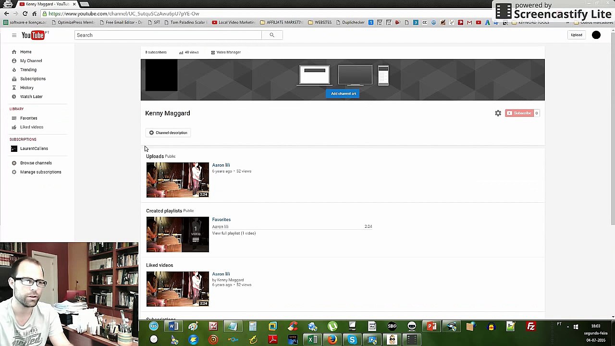Open Trending in the sidebar
This screenshot has height=346, width=615.
click(28, 70)
